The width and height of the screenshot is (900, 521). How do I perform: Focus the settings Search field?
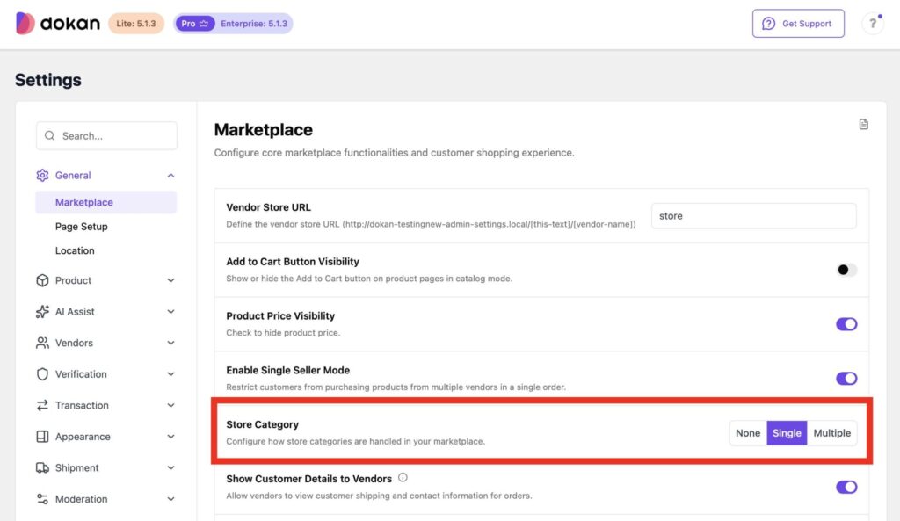[106, 136]
